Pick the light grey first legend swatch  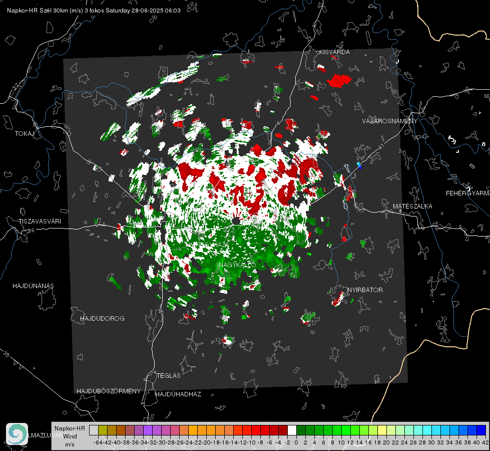pyautogui.click(x=94, y=430)
